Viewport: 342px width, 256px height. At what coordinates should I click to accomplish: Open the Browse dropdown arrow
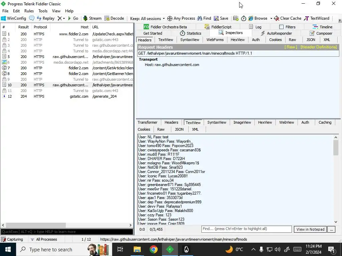tap(271, 19)
